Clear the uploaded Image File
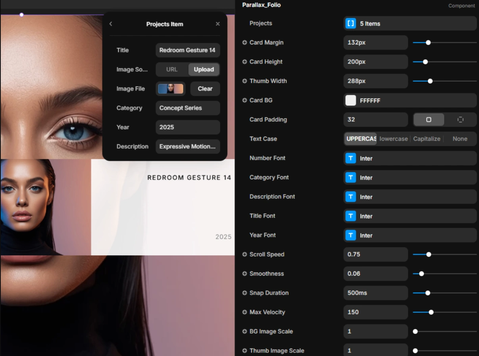Viewport: 479px width, 356px height. point(205,89)
